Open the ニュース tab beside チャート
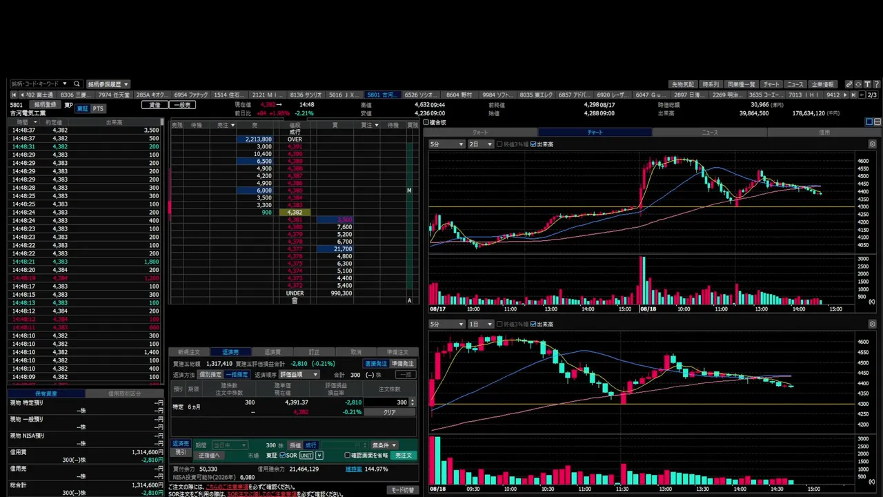 [710, 132]
